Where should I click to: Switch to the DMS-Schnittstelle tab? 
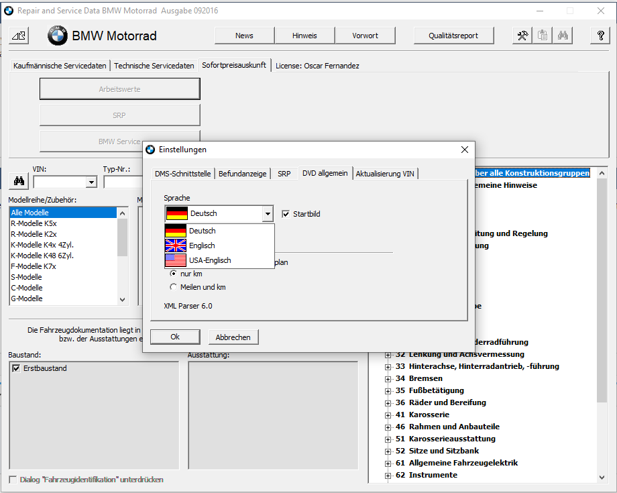pyautogui.click(x=182, y=173)
